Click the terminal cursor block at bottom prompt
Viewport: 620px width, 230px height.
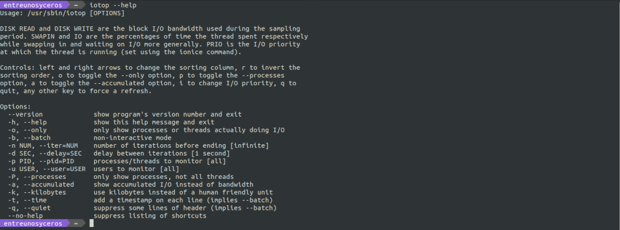pyautogui.click(x=91, y=223)
